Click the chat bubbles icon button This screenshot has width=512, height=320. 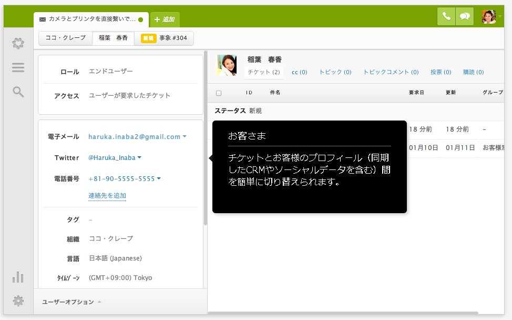(465, 16)
